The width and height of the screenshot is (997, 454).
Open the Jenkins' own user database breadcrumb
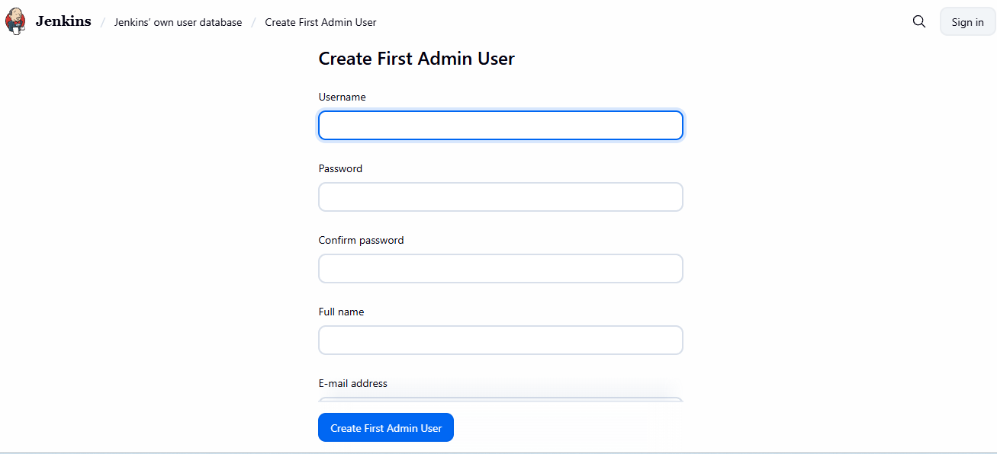click(178, 23)
